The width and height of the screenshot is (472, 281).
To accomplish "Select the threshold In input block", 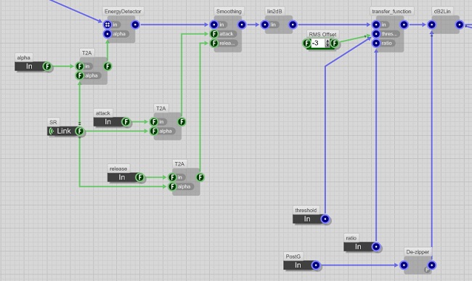I will tap(307, 219).
